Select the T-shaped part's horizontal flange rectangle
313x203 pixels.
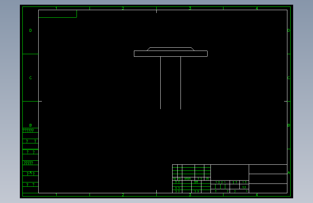coord(171,54)
